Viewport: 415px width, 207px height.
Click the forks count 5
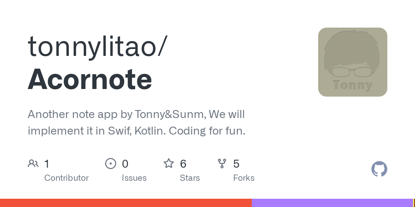237,164
